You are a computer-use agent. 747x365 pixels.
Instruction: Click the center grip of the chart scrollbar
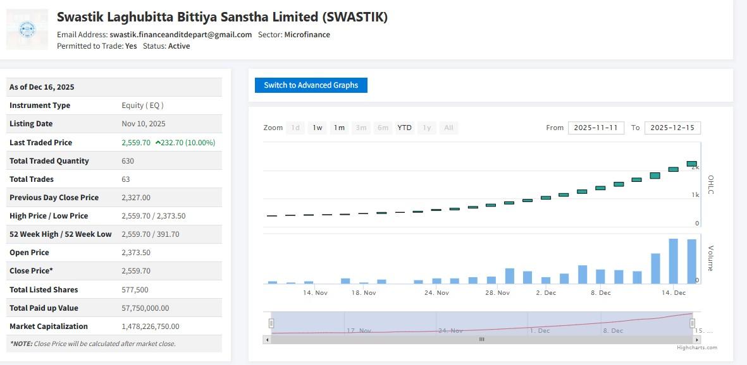482,339
